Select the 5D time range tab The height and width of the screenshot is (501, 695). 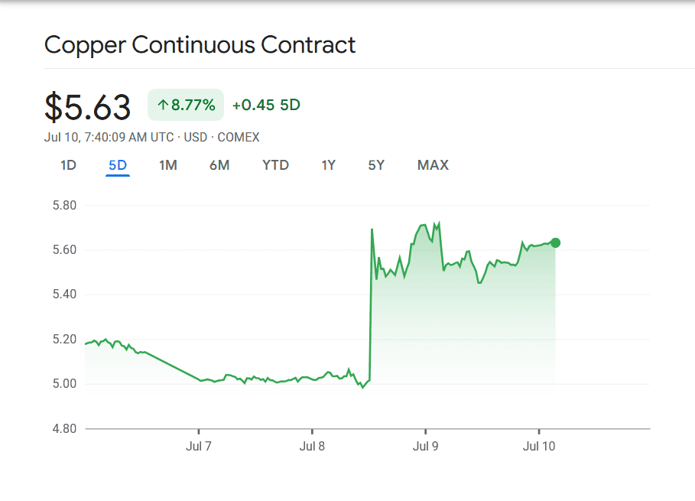[118, 165]
